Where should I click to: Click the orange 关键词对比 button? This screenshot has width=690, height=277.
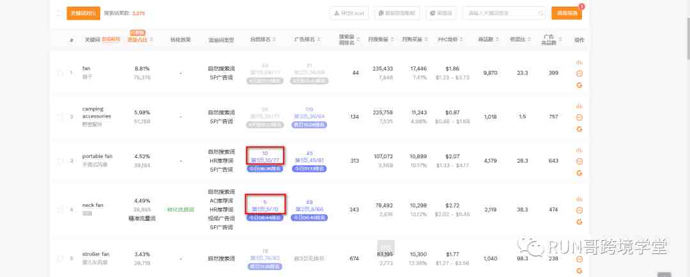point(83,13)
